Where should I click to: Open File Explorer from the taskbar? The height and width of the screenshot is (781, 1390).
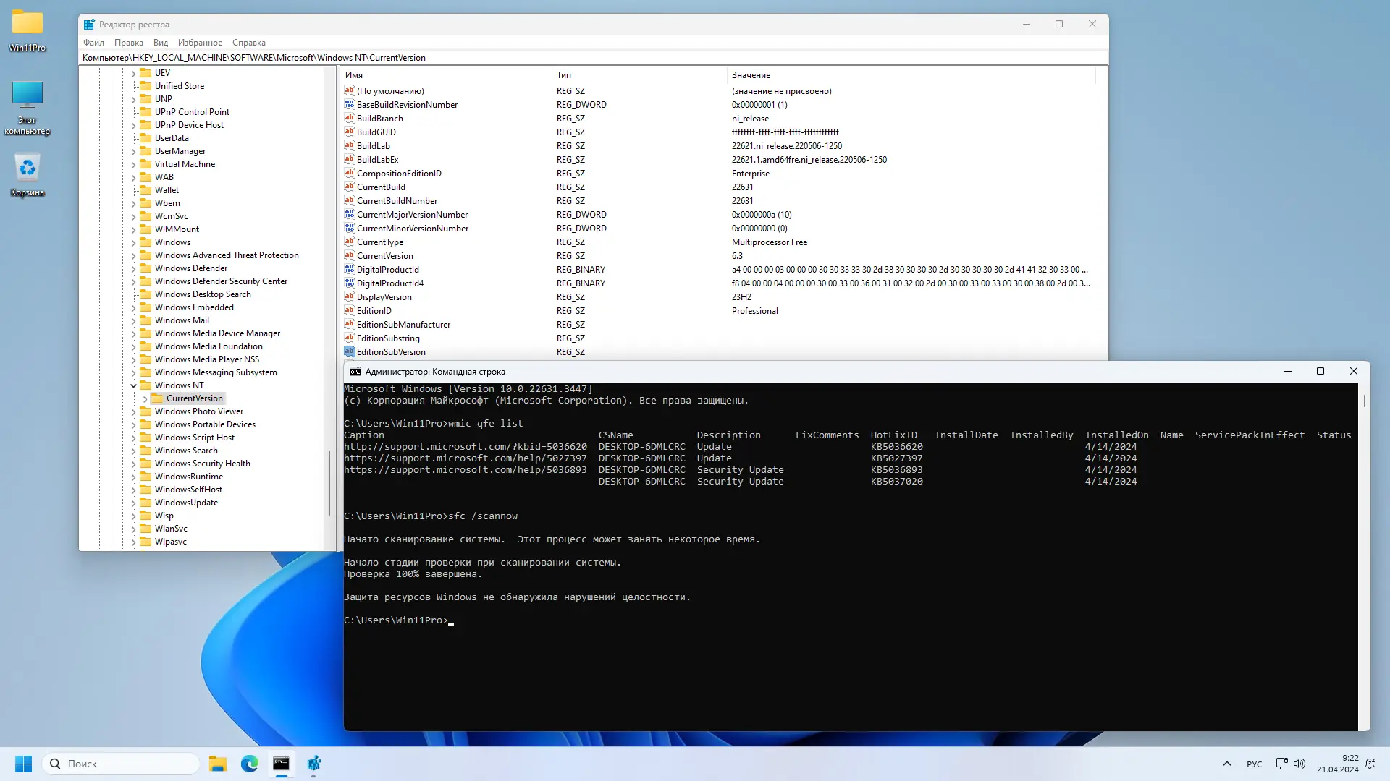pyautogui.click(x=217, y=764)
